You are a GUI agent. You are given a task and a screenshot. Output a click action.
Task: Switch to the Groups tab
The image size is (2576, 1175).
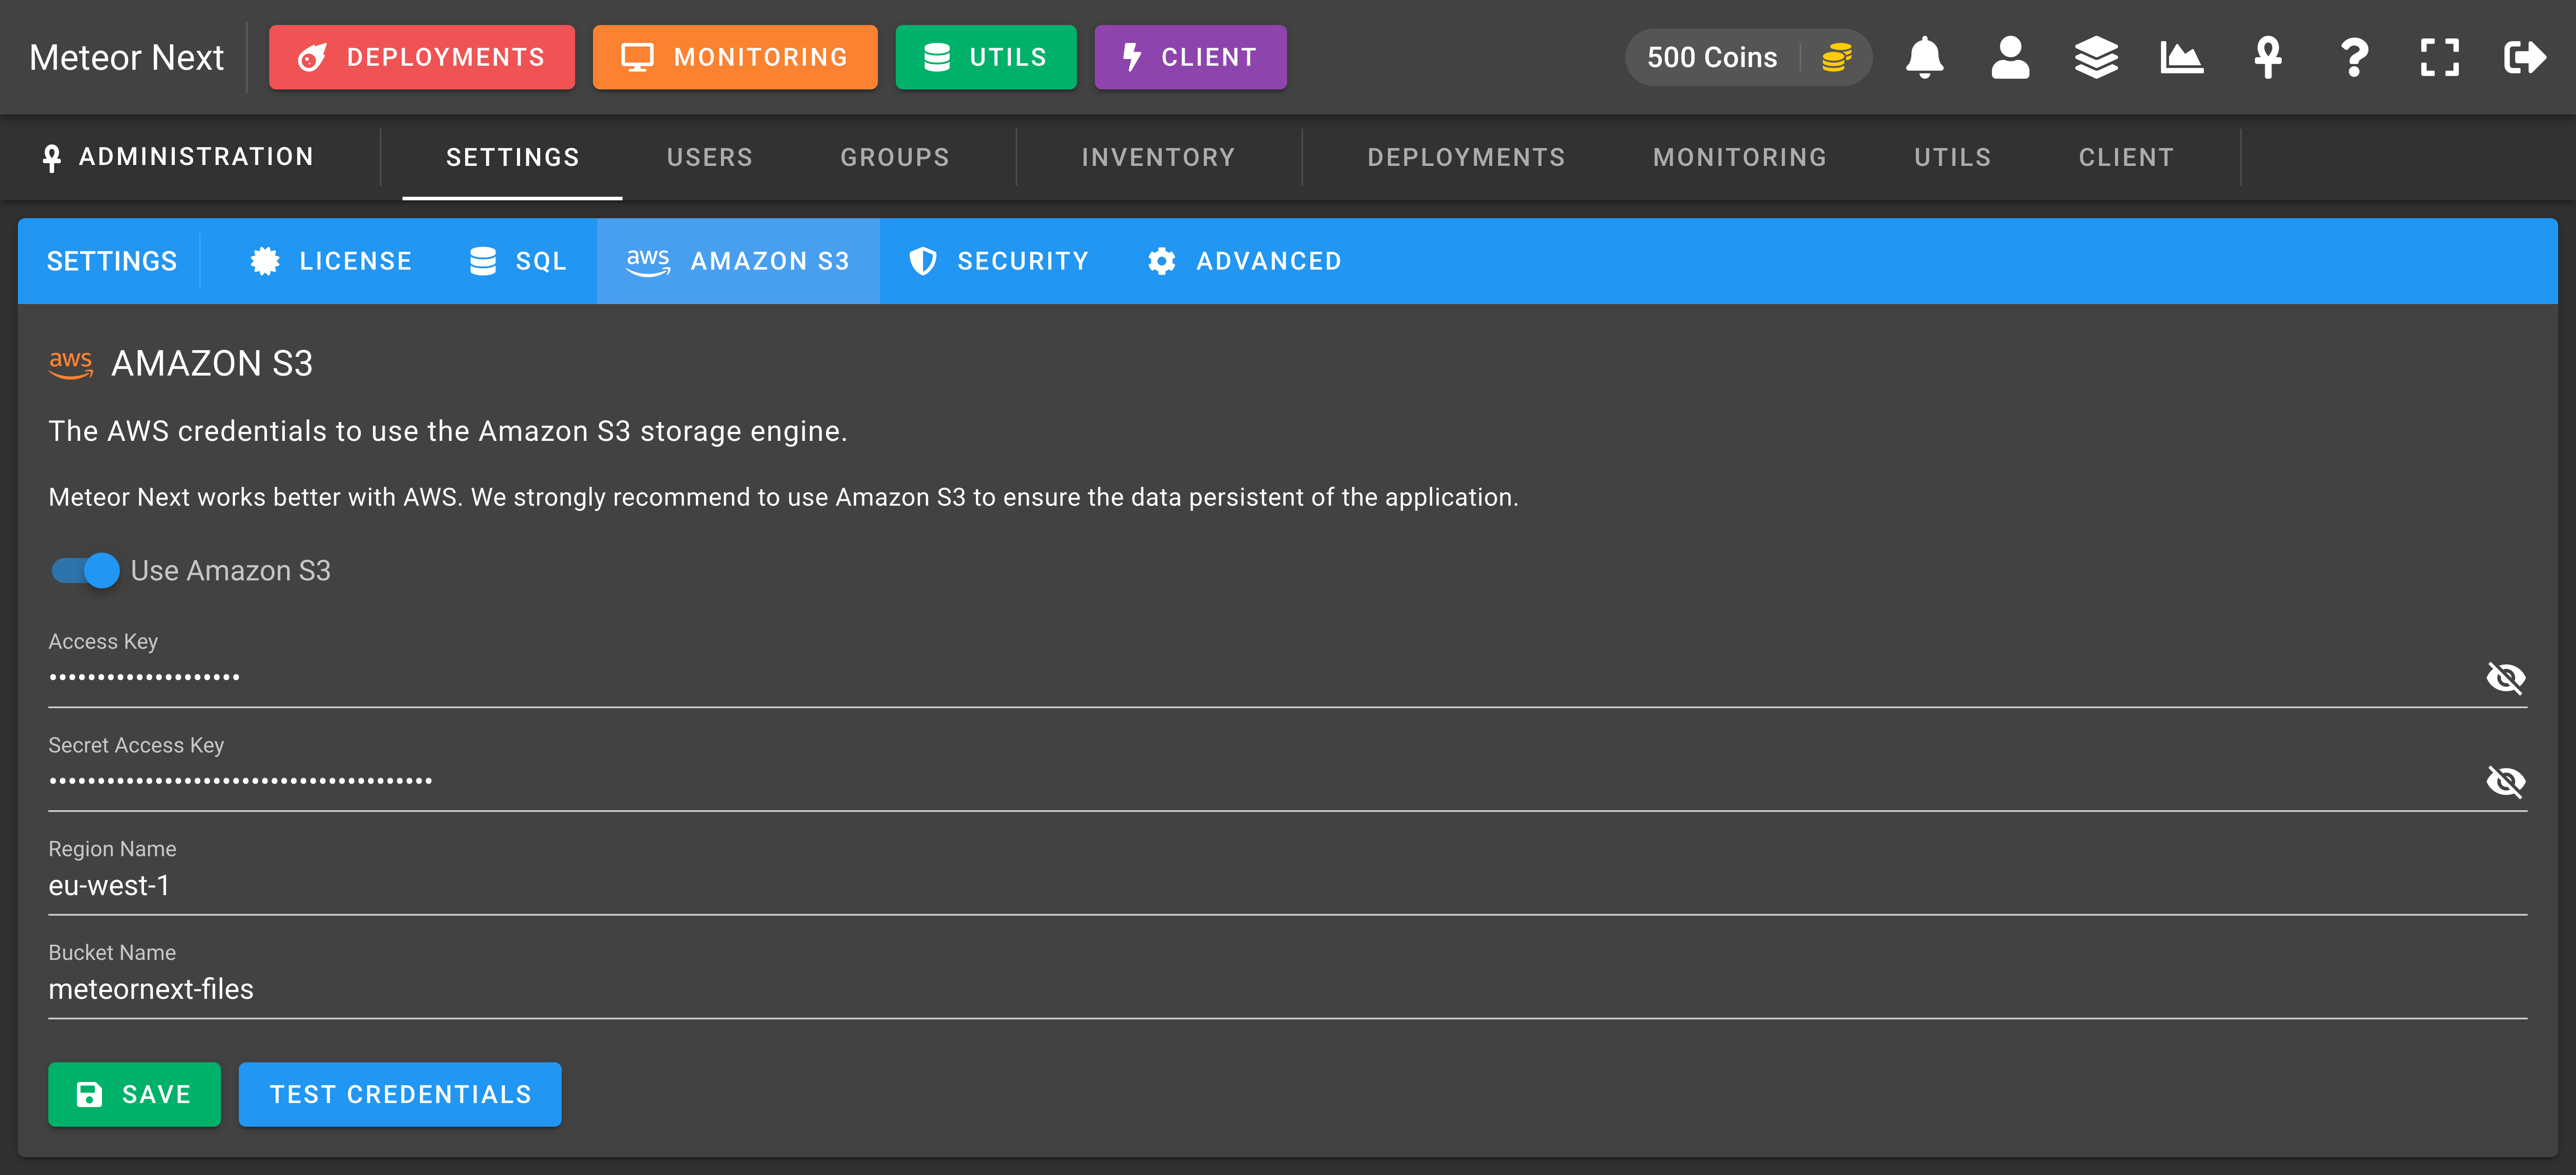tap(895, 157)
